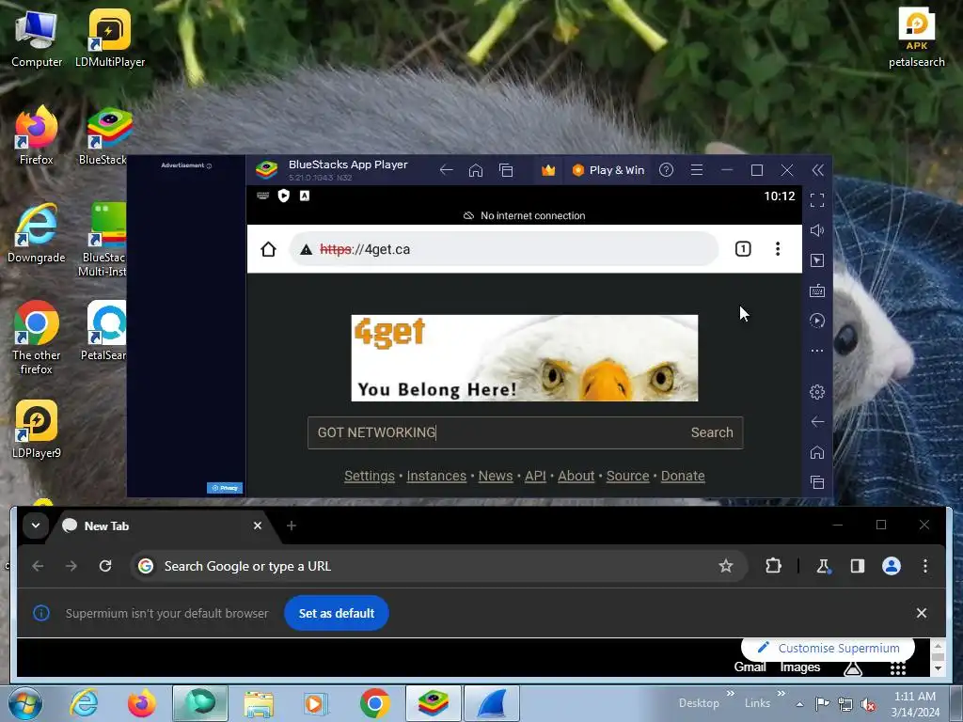Open the Play & Win rewards
963x722 pixels.
pyautogui.click(x=608, y=170)
